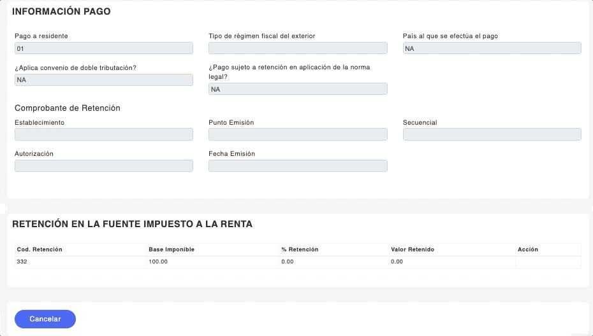
Task: Click the Tipo de régimen fiscal del exterior field
Action: click(x=298, y=48)
